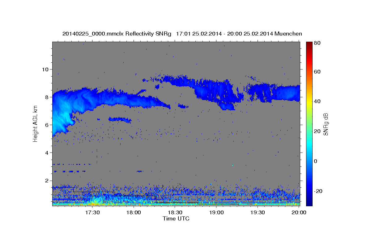Click the 17:30 time tick label
Image resolution: width=371 pixels, height=247 pixels.
pyautogui.click(x=92, y=212)
